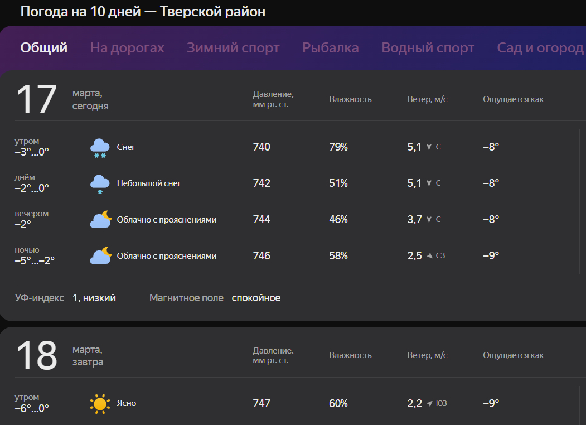Click the large 17 date heading
This screenshot has height=425, width=586.
click(x=36, y=99)
